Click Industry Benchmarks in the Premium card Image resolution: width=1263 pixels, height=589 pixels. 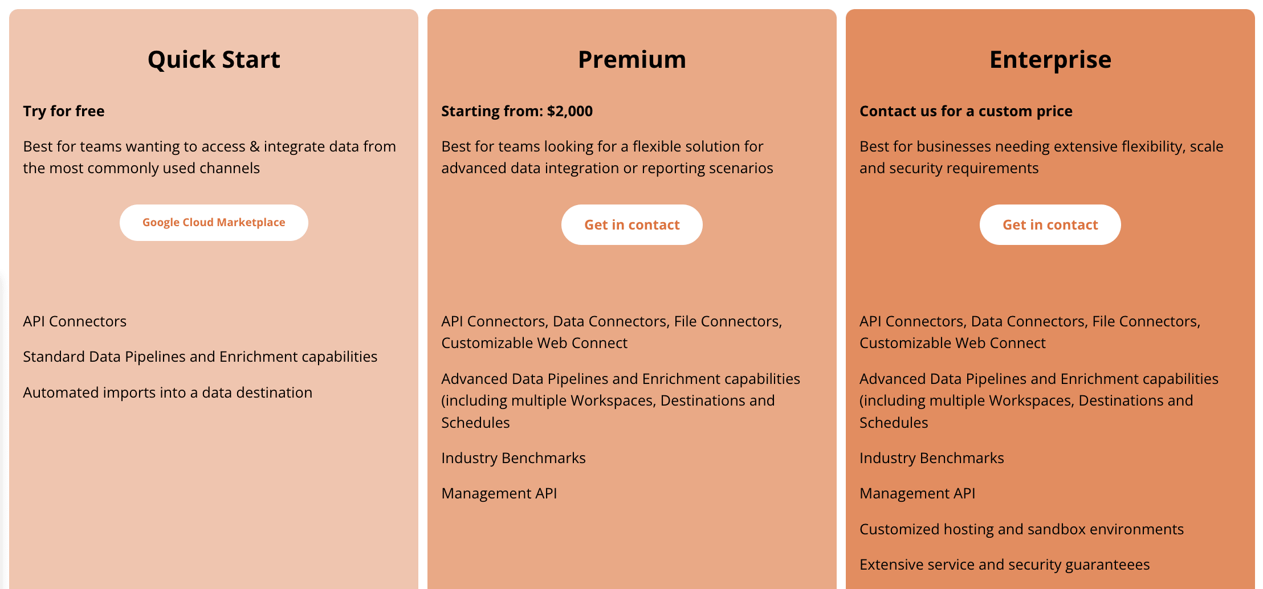click(514, 458)
